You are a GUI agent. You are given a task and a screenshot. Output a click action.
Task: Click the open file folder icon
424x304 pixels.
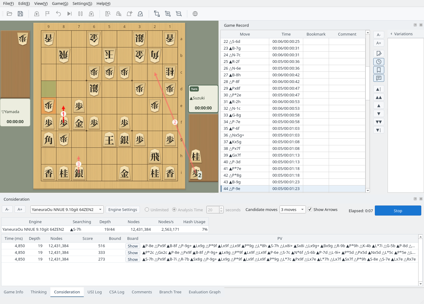point(9,14)
